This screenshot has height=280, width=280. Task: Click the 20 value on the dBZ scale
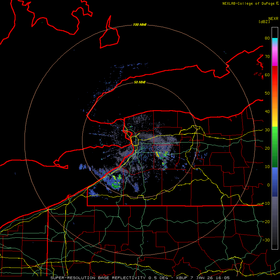[x=267, y=148]
